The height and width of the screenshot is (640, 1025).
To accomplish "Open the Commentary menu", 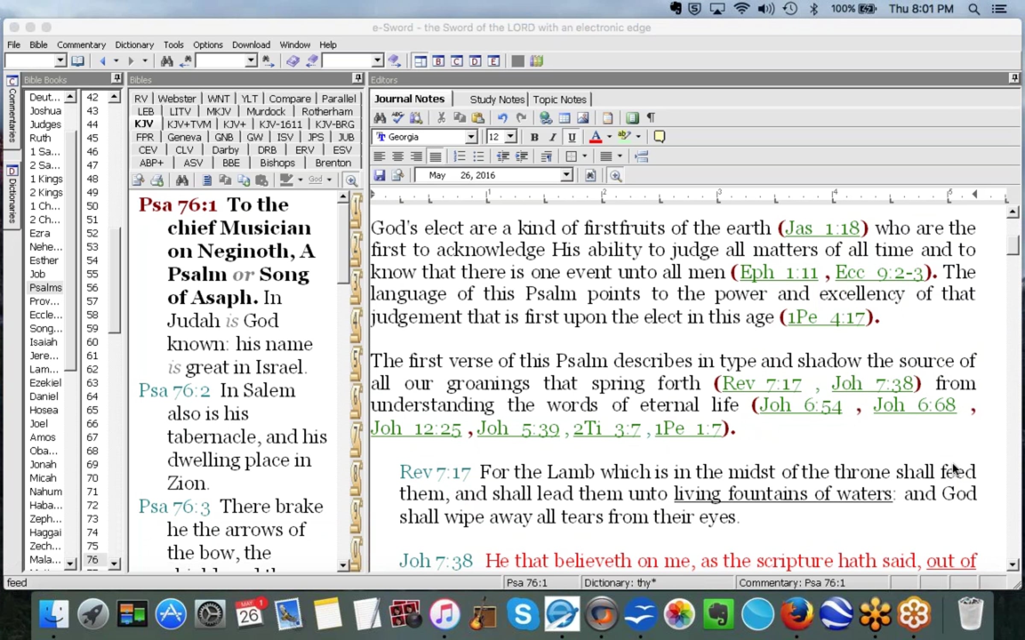I will pos(81,45).
